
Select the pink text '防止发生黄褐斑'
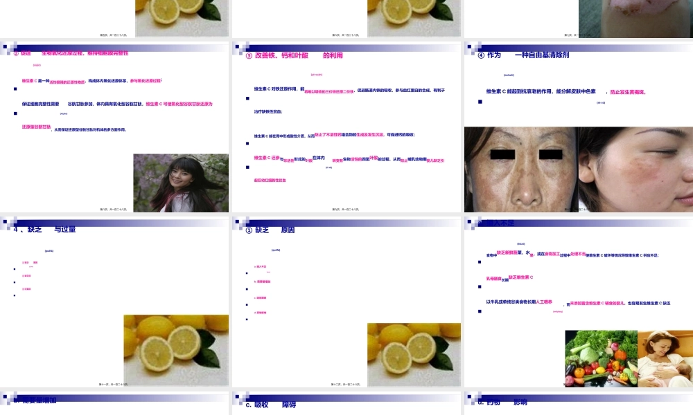point(627,91)
